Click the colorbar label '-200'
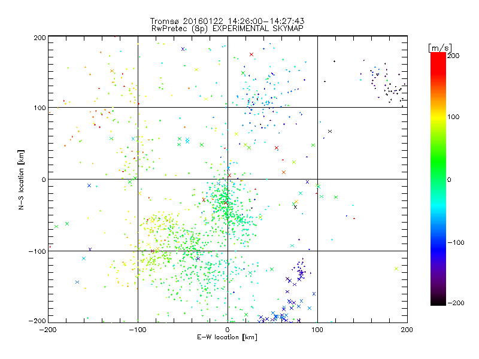 (x=456, y=303)
